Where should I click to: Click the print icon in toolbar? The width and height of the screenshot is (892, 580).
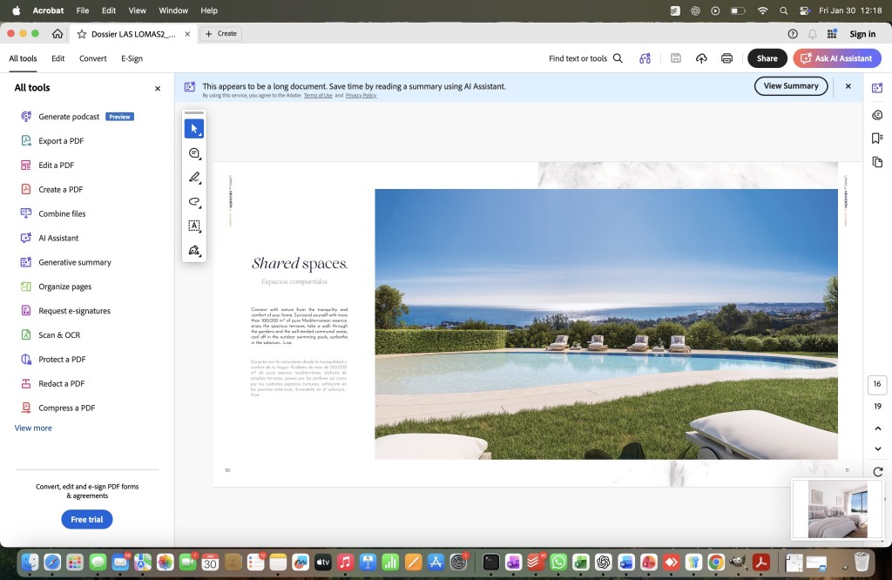point(726,58)
